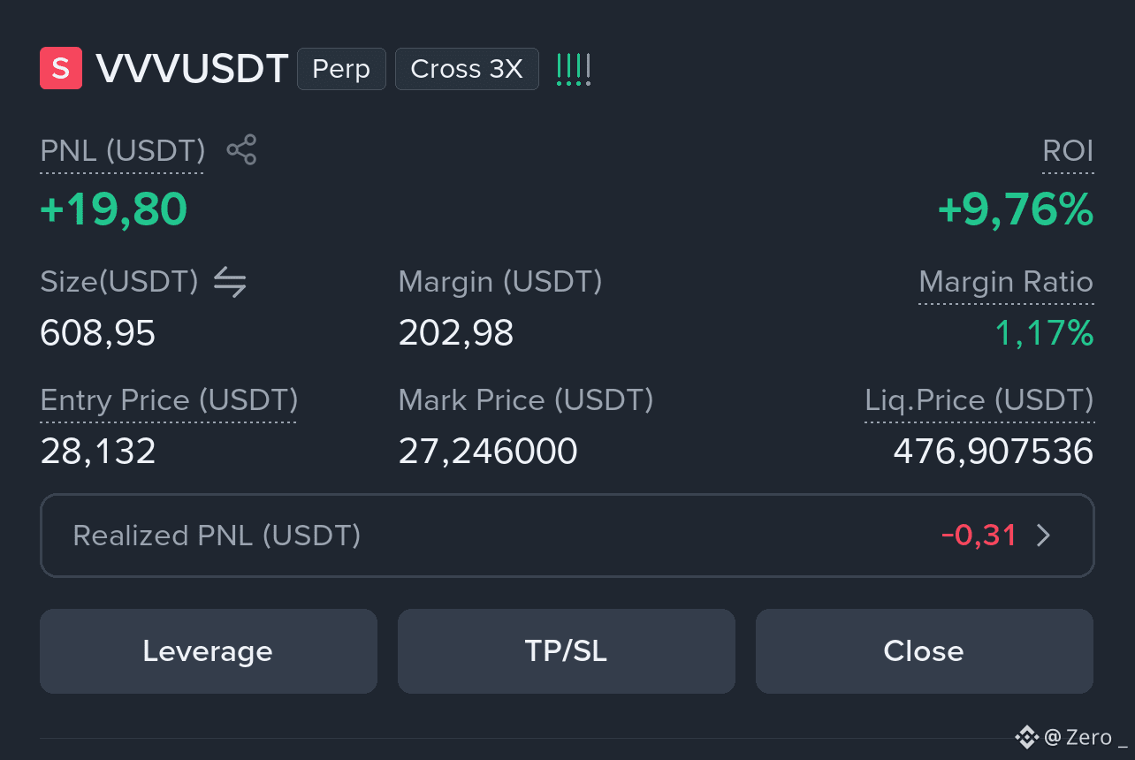
Task: Open the Leverage adjustment button
Action: (x=209, y=651)
